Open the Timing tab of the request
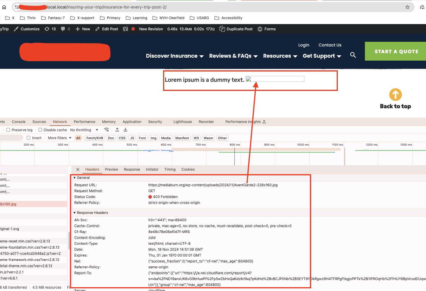This screenshot has width=426, height=291. pos(170,169)
